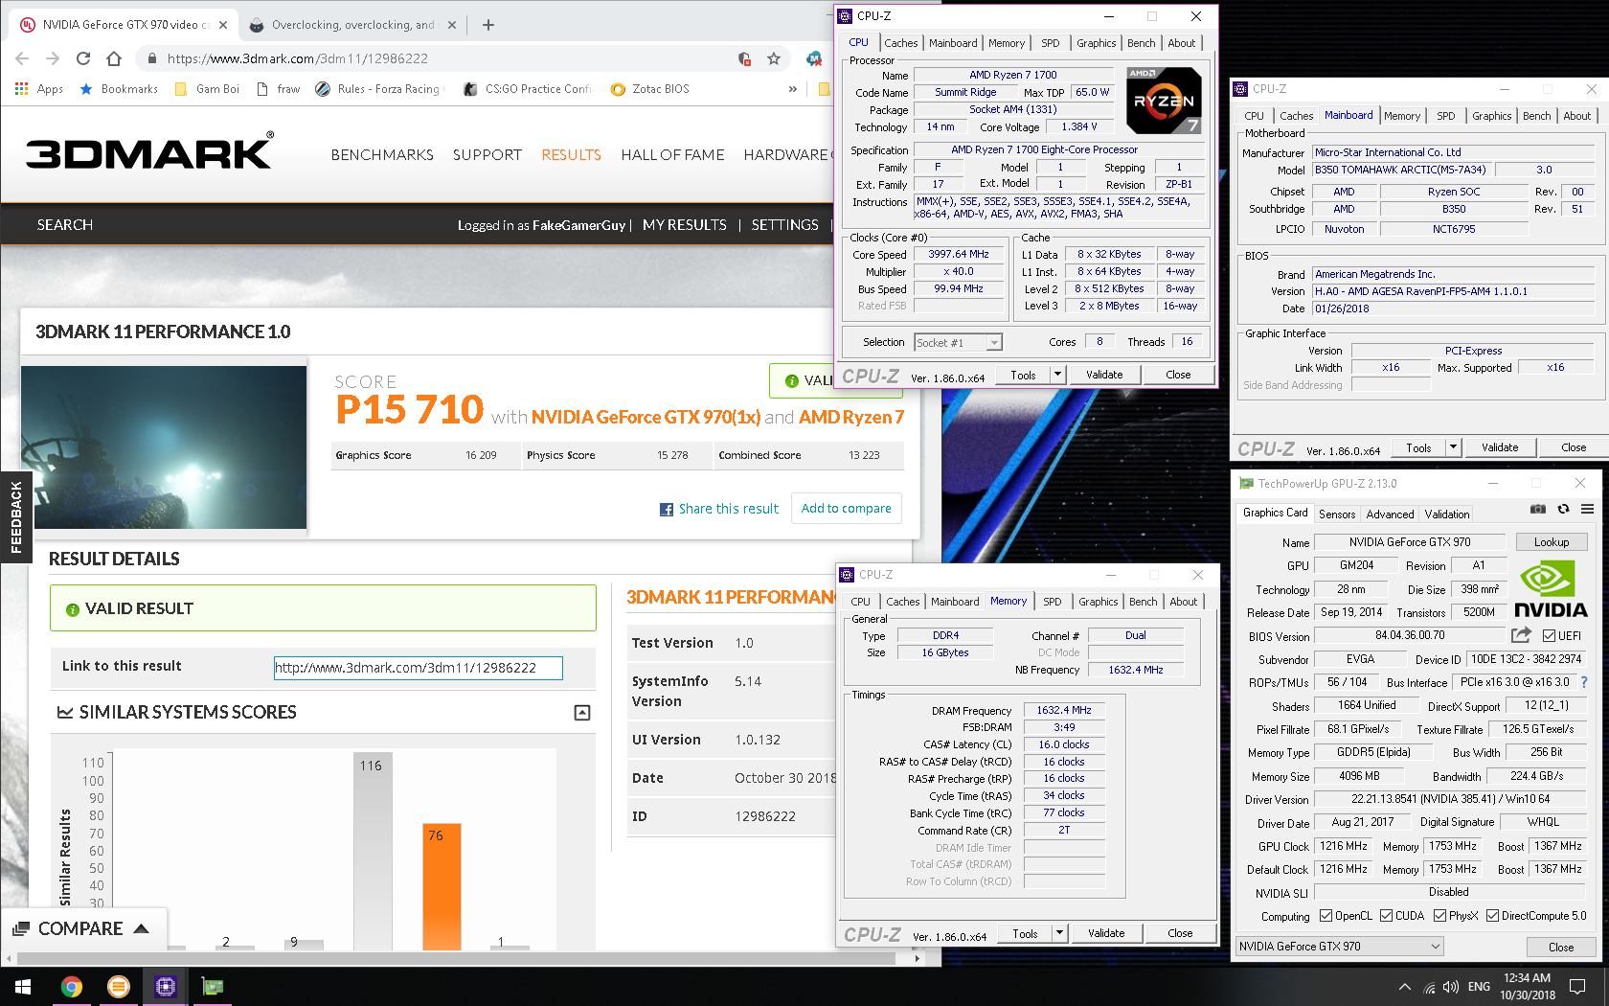Click the Chrome back arrow
1609x1006 pixels.
pyautogui.click(x=22, y=58)
